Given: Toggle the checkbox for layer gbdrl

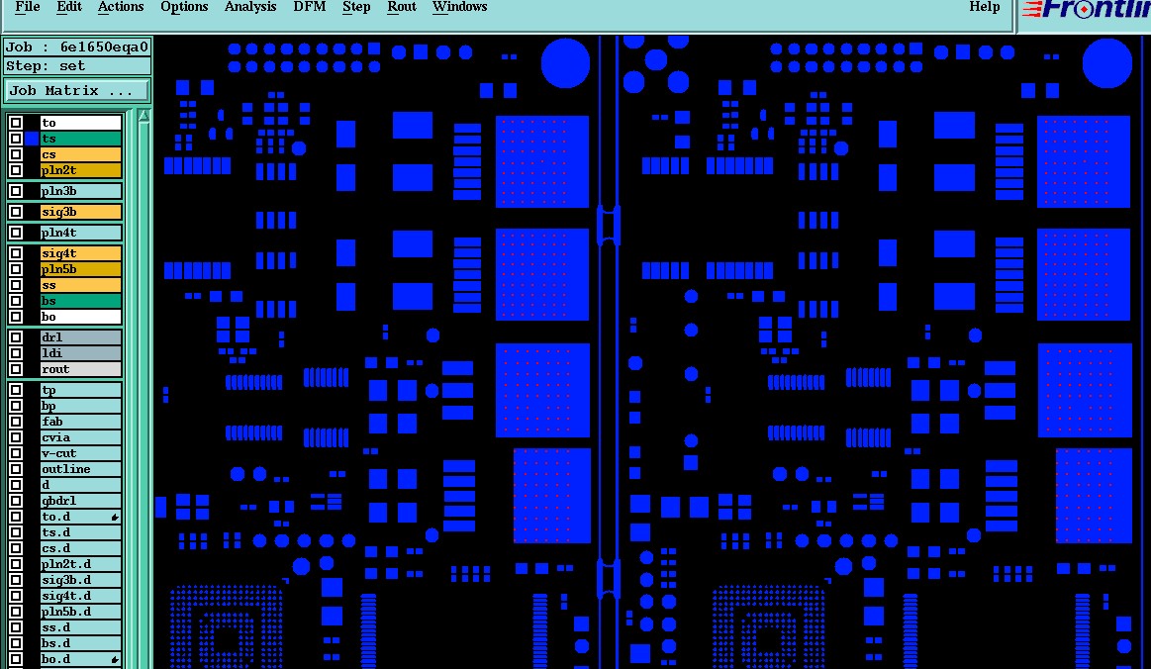Looking at the screenshot, I should (16, 501).
